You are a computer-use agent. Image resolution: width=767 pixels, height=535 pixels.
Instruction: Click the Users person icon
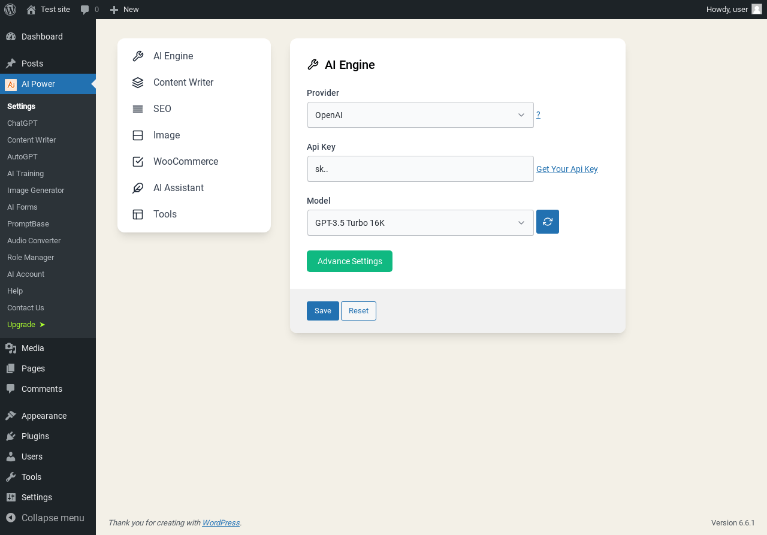point(11,457)
